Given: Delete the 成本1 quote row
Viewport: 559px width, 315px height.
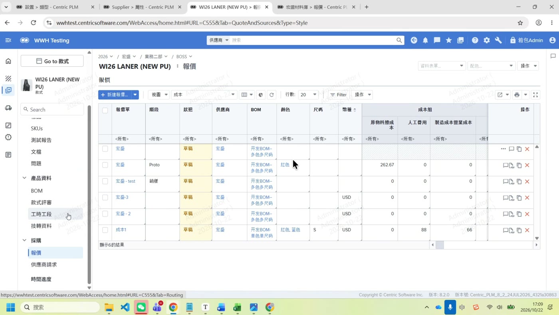Looking at the screenshot, I should [x=527, y=230].
